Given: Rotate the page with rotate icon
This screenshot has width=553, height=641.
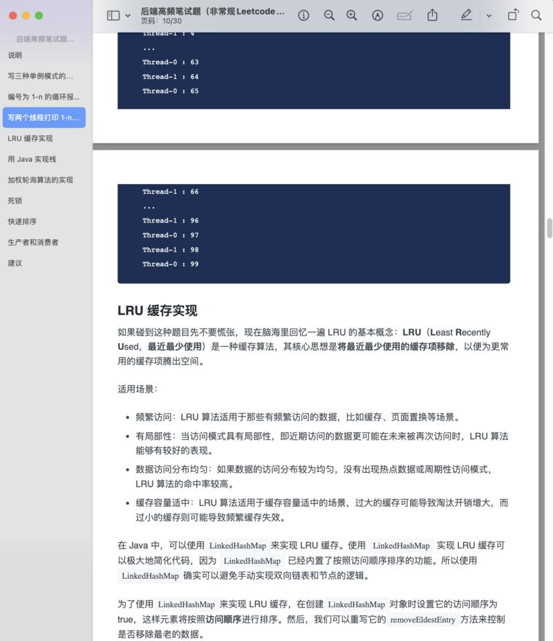Looking at the screenshot, I should (513, 15).
